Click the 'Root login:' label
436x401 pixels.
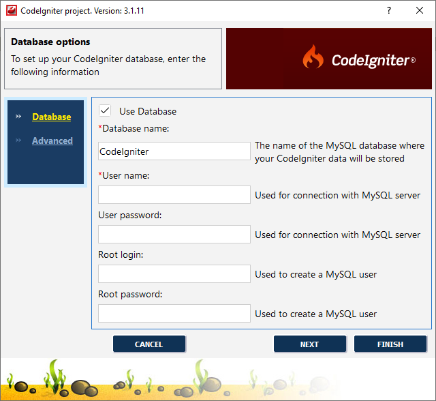[x=121, y=255]
